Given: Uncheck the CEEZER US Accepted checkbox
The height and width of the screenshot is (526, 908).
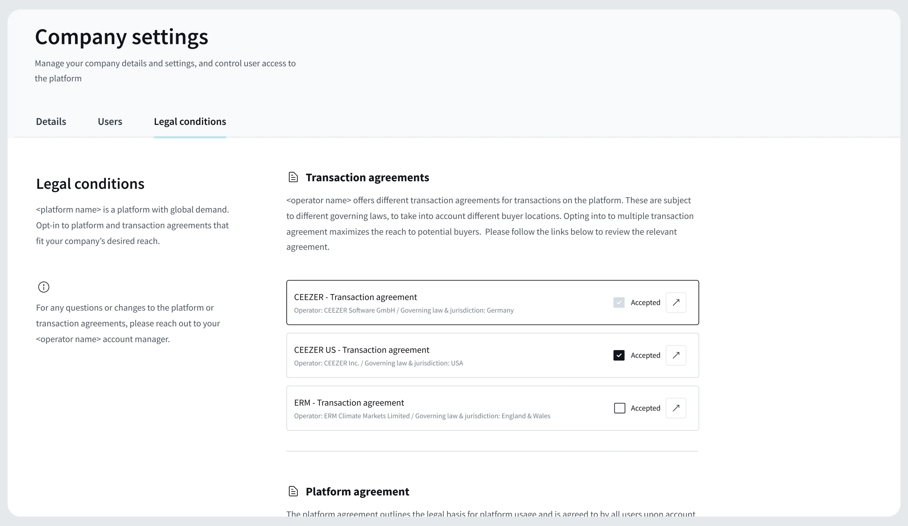Looking at the screenshot, I should click(x=619, y=355).
